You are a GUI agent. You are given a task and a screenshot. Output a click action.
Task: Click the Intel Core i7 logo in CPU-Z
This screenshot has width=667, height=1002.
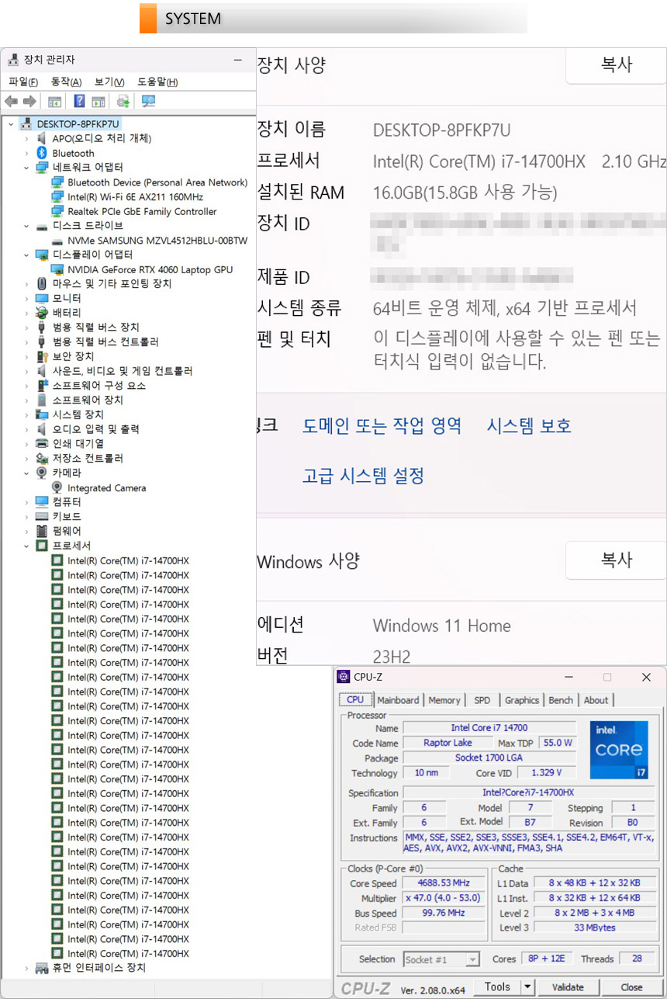pos(619,750)
